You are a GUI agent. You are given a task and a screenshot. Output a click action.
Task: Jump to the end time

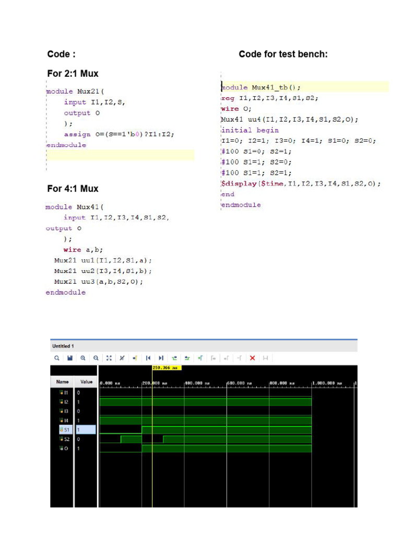click(x=161, y=358)
